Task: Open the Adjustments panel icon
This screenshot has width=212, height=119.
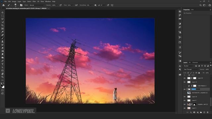Action: click(180, 23)
